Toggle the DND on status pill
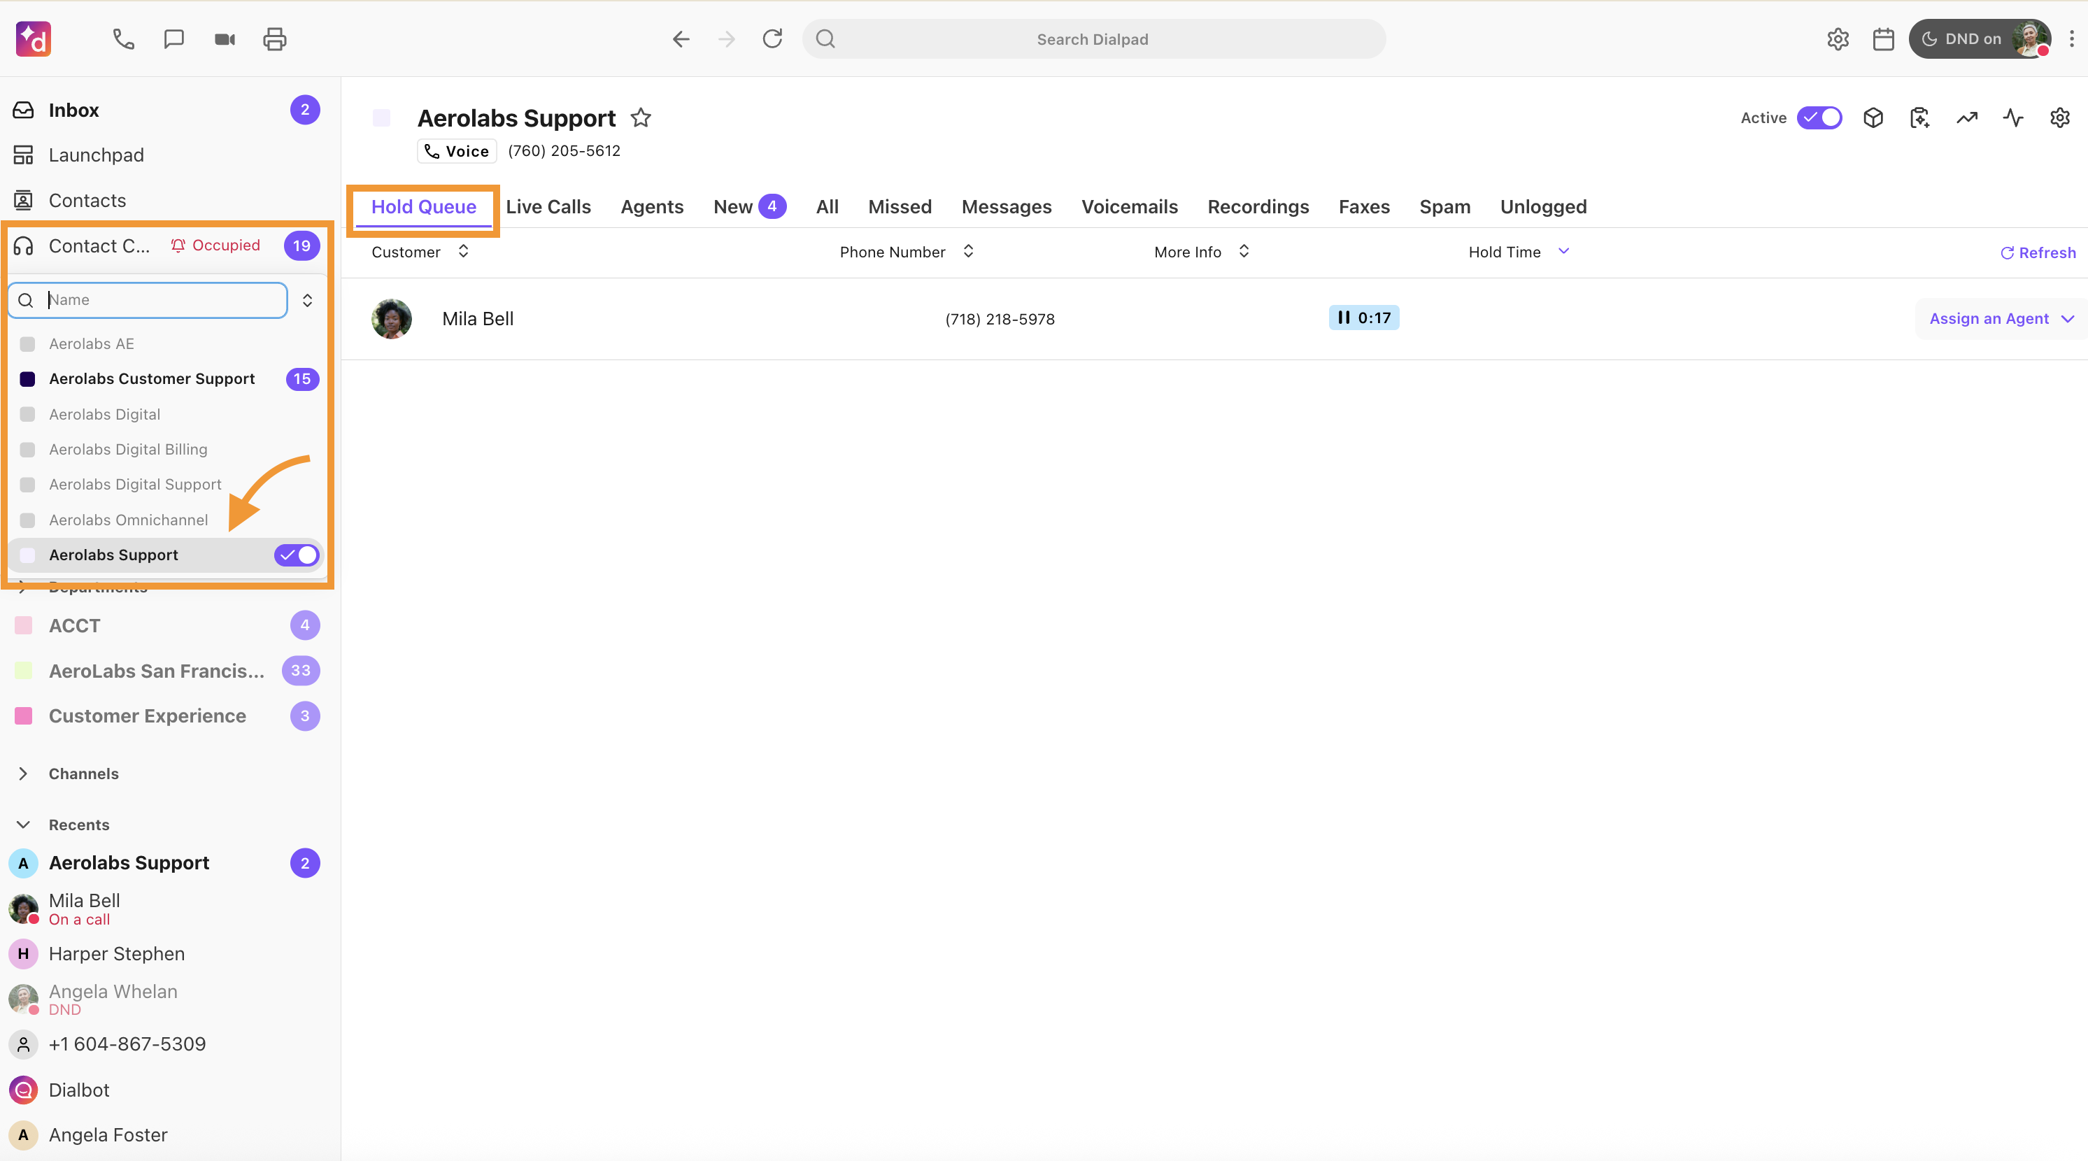 1980,39
